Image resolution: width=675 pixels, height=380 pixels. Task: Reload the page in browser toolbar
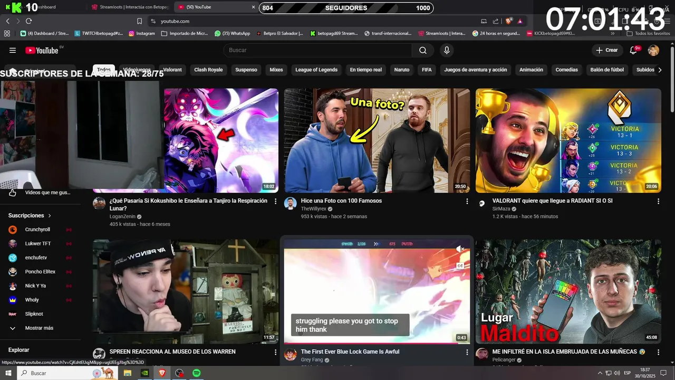coord(28,21)
